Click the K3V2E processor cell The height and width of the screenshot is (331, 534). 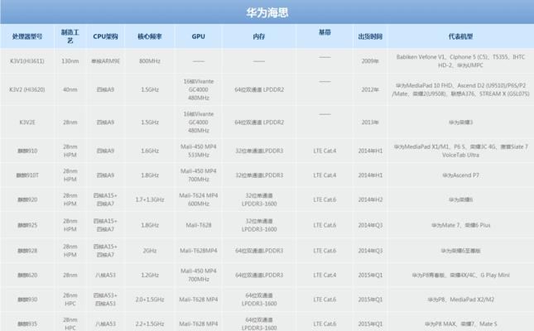point(27,122)
